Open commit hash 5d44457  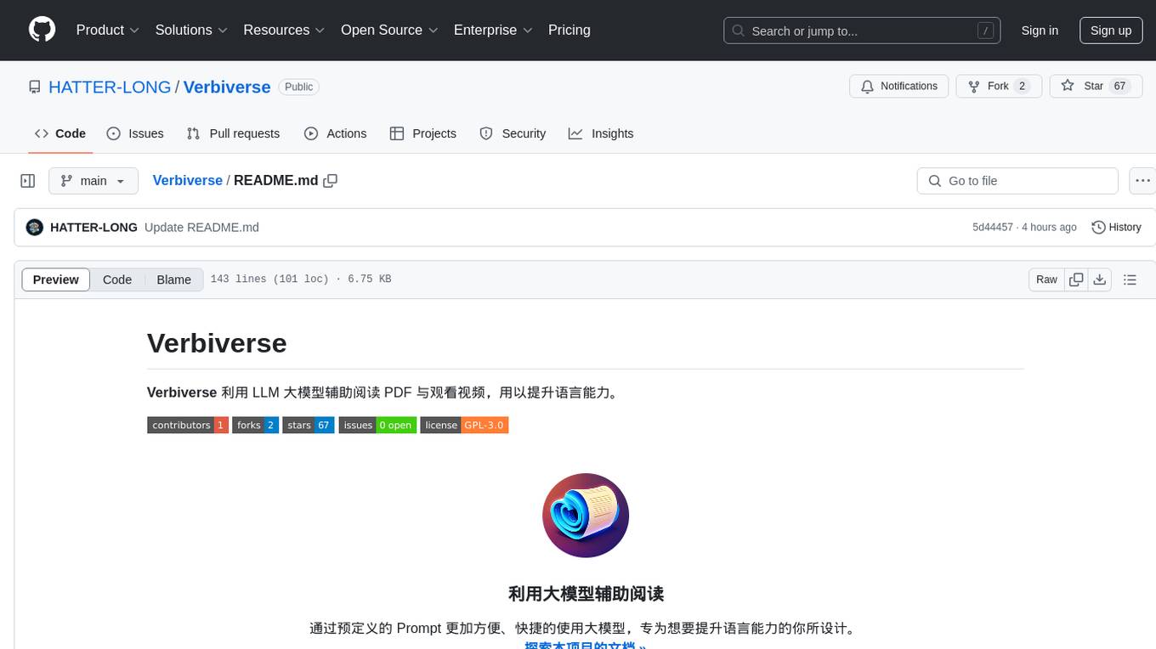coord(993,227)
